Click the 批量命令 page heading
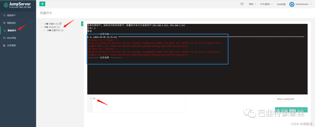Viewport: 315px width, 127px height. point(46,13)
